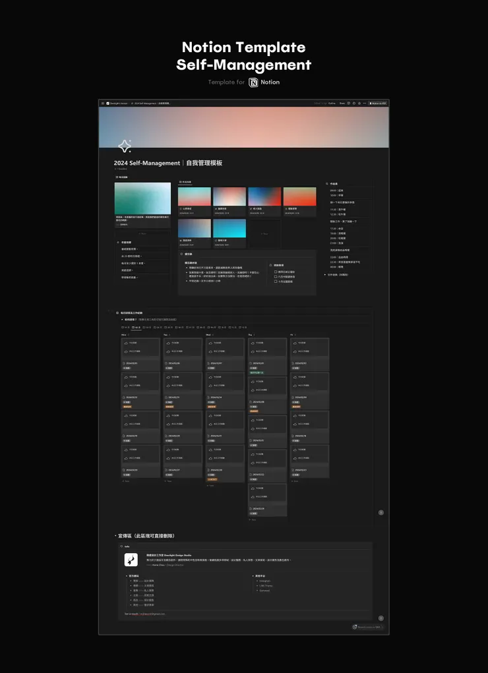Image resolution: width=488 pixels, height=673 pixels.
Task: Click the Tue column header
Action: (x=166, y=334)
